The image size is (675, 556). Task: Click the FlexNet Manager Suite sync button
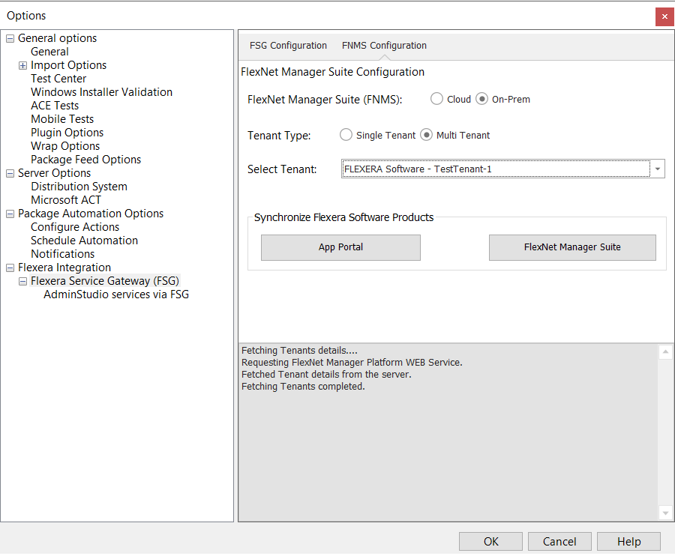click(572, 247)
